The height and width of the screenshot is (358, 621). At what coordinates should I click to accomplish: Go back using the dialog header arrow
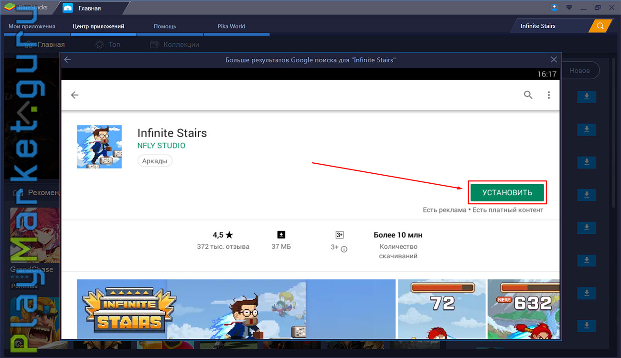pos(67,60)
